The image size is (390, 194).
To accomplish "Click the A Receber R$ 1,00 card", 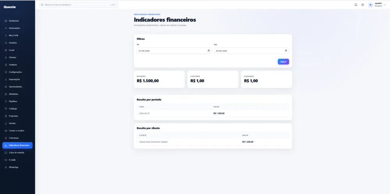I will coord(213,79).
